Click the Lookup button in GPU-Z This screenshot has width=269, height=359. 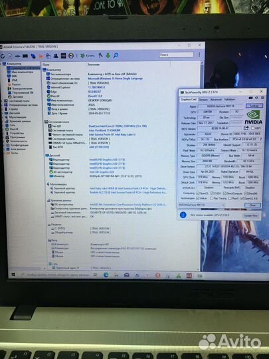click(254, 106)
